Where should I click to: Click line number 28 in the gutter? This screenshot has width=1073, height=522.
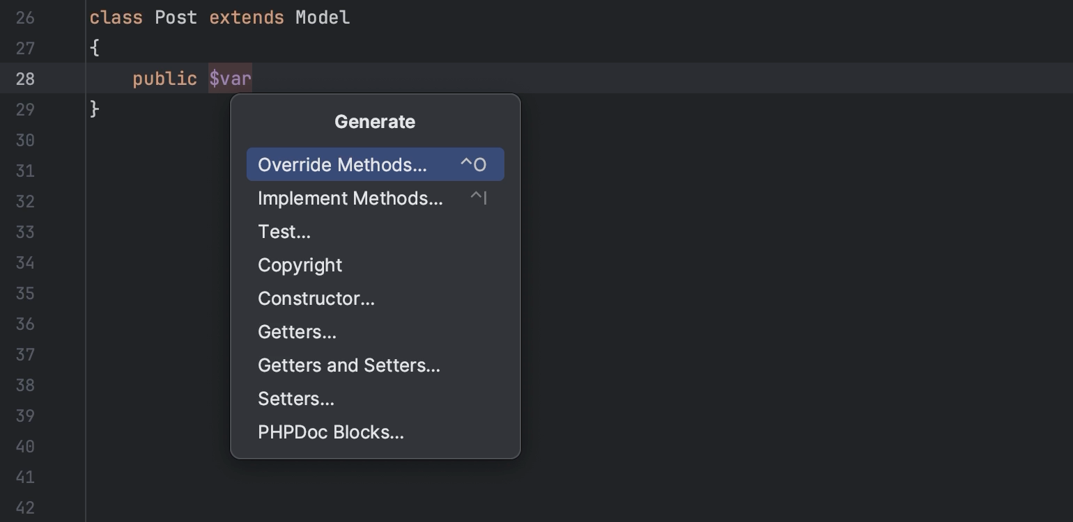point(26,79)
